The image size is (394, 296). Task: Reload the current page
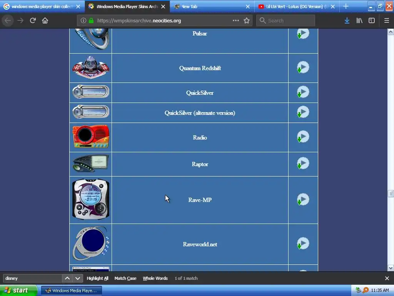pos(33,20)
